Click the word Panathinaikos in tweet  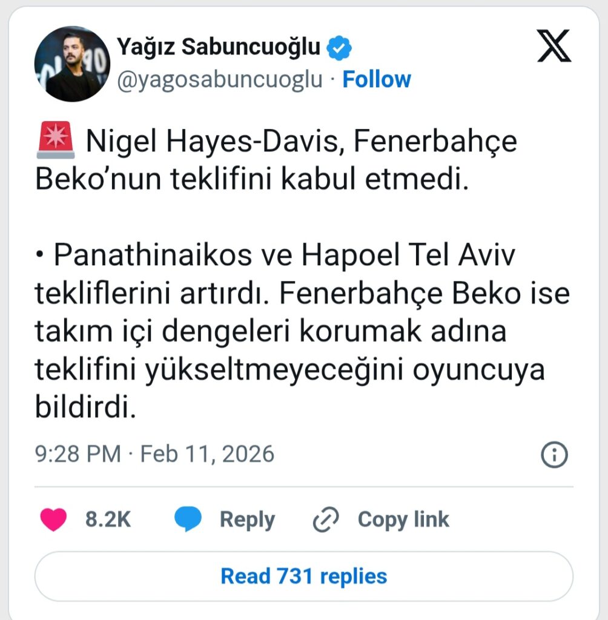152,256
